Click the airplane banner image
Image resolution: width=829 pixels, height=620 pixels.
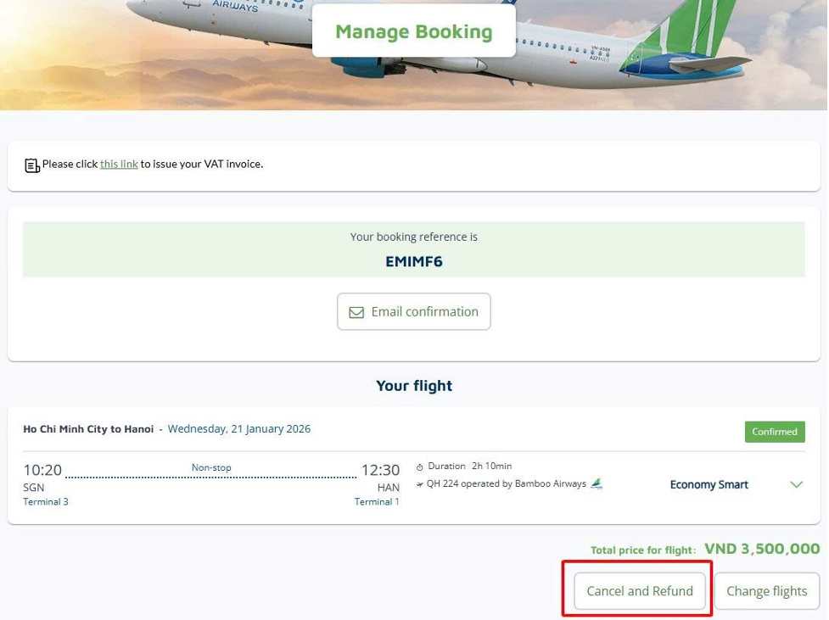679,51
